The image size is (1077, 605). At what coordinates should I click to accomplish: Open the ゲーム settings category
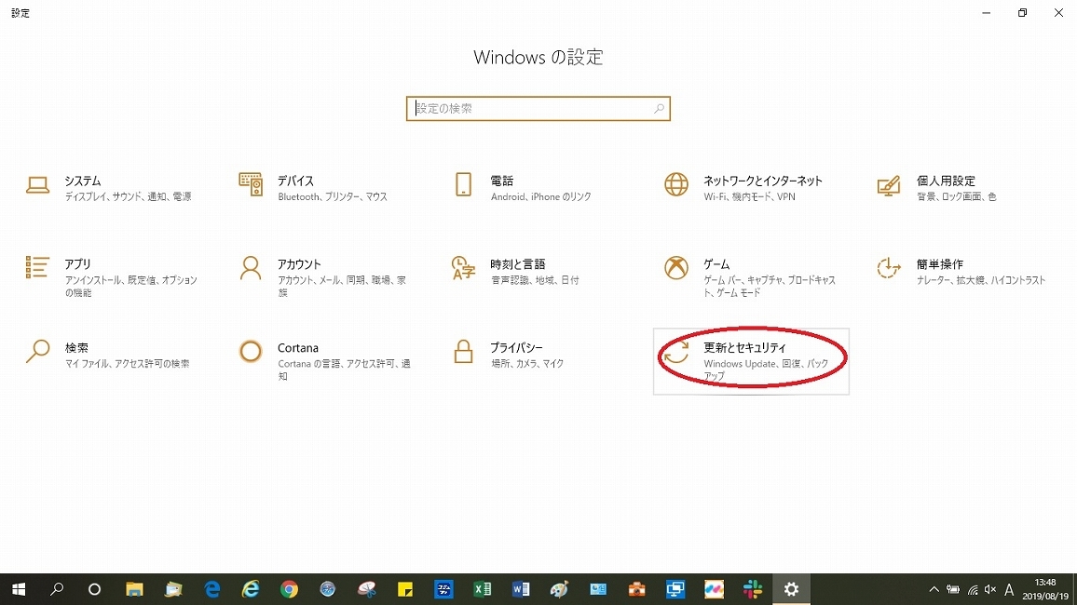coord(749,277)
